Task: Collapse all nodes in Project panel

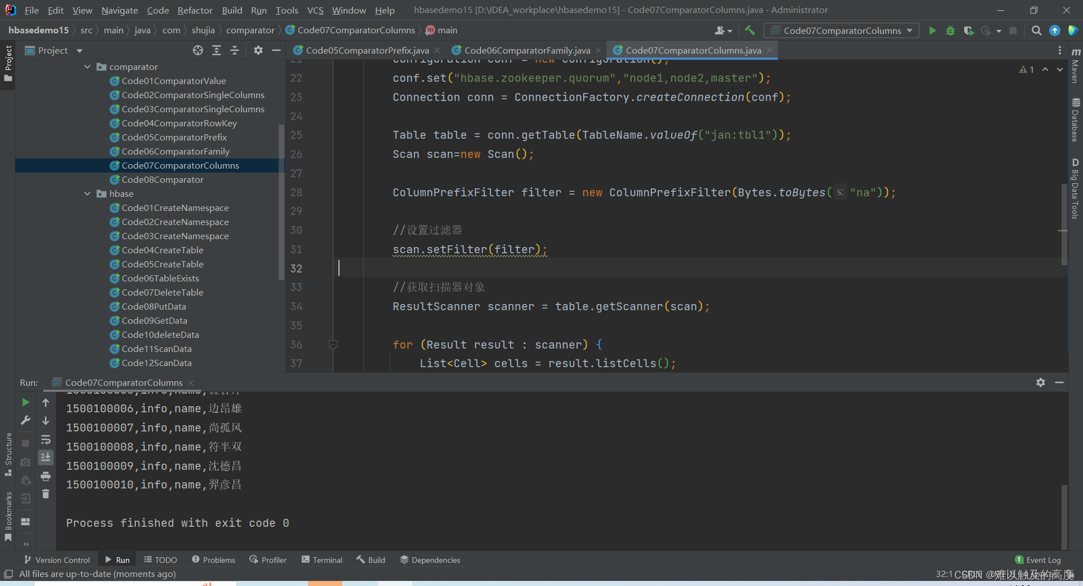Action: (x=235, y=51)
